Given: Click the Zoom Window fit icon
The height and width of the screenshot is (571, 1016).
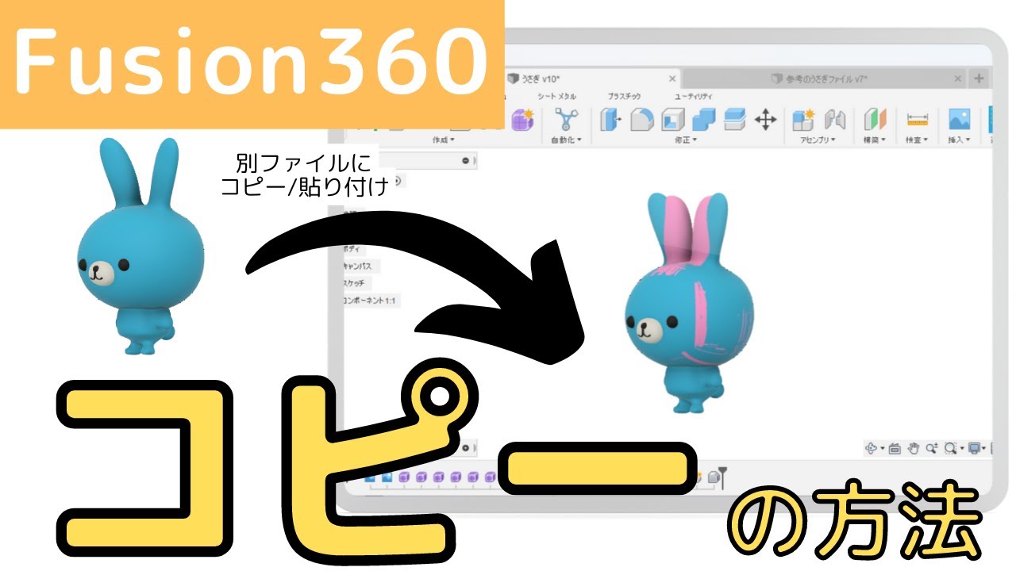Looking at the screenshot, I should coord(949,449).
